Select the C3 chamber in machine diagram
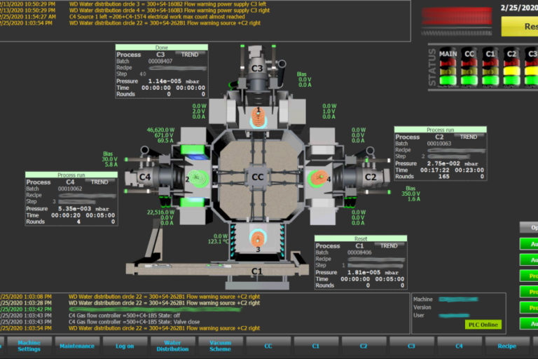The width and height of the screenshot is (538, 359). [257, 69]
